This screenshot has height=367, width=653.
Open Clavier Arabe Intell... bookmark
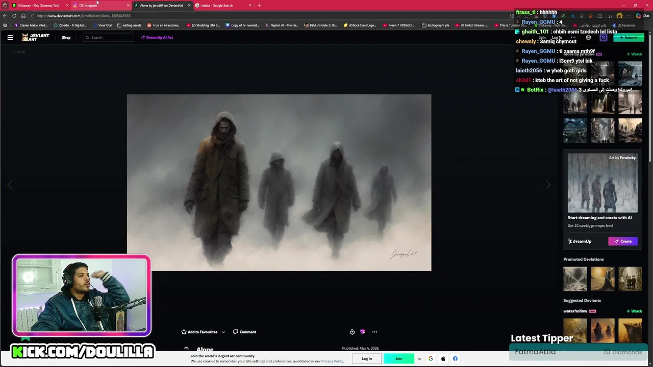pyautogui.click(x=31, y=25)
